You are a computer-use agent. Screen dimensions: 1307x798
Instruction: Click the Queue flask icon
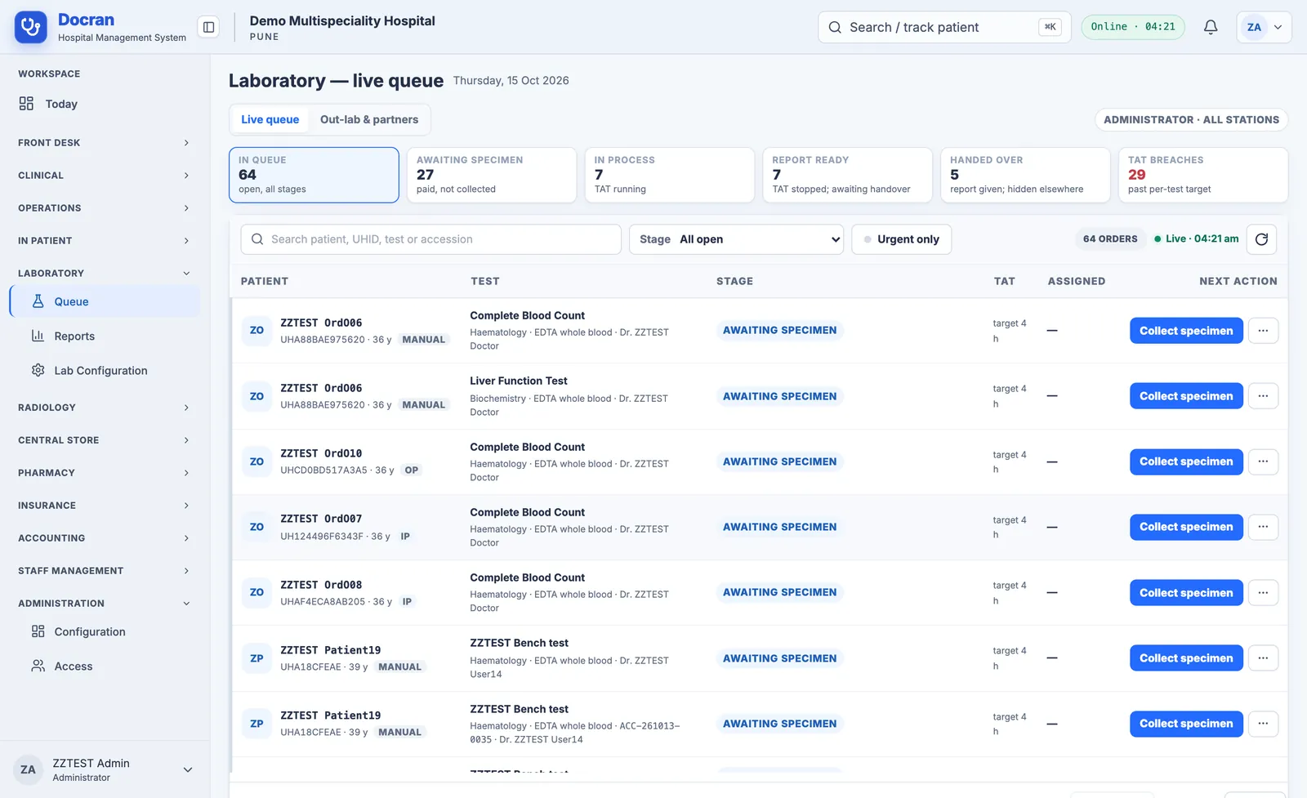click(x=38, y=301)
